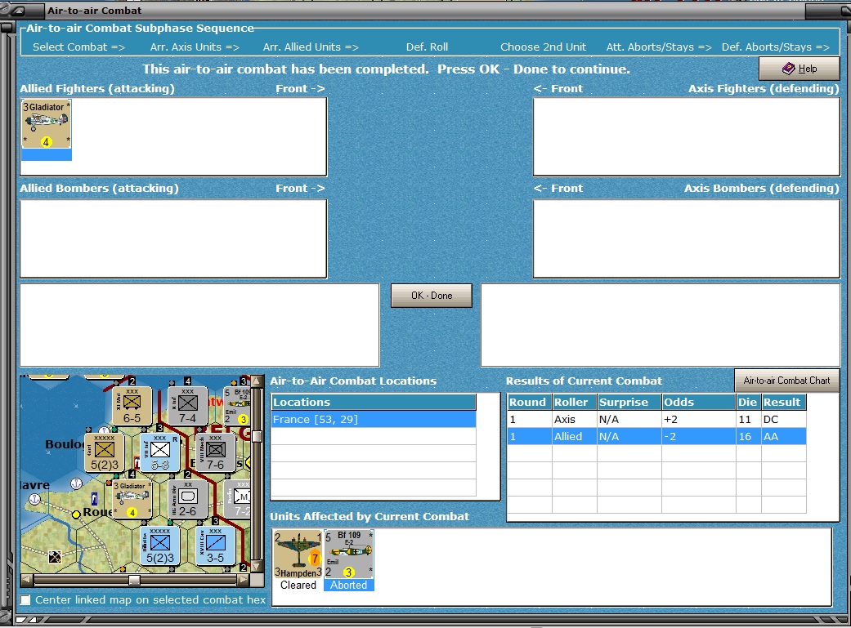
Task: Click the map scroll down arrow
Action: click(258, 568)
